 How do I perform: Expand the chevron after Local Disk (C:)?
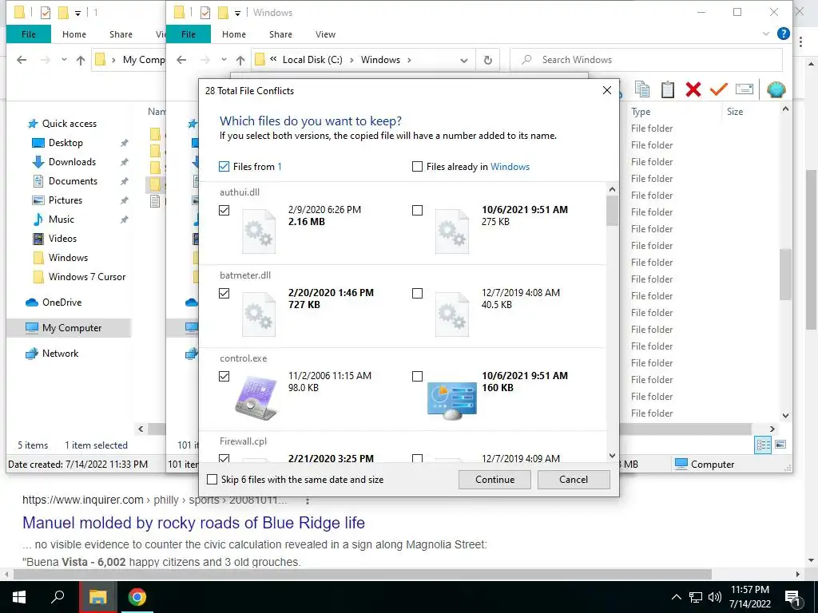point(351,60)
